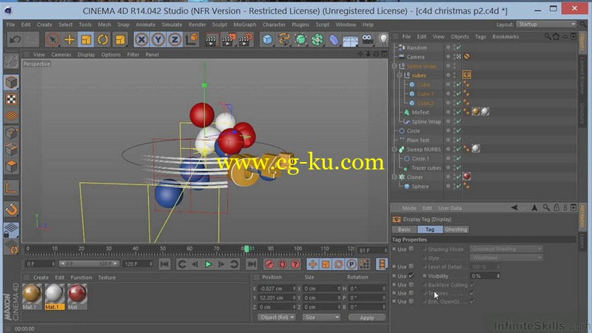This screenshot has width=592, height=333.
Task: Add a camera object icon
Action: (367, 39)
